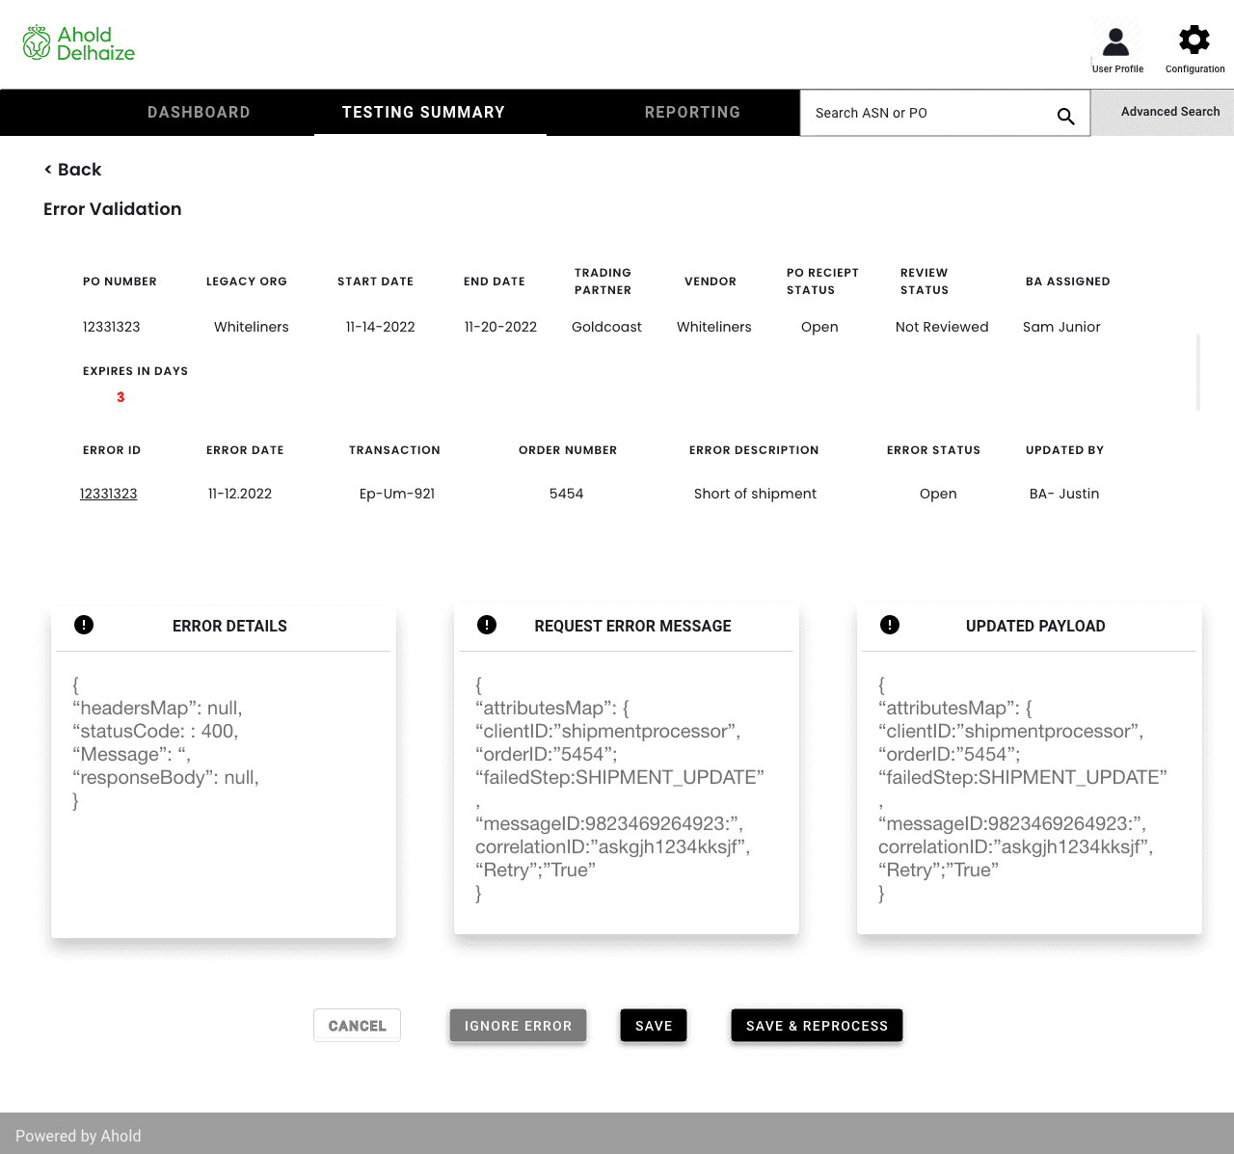Open Advanced Search
This screenshot has height=1154, width=1234.
(x=1170, y=112)
